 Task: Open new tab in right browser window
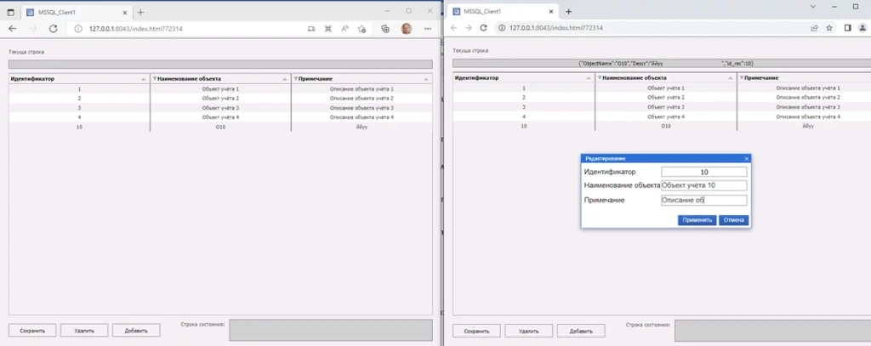tap(568, 12)
